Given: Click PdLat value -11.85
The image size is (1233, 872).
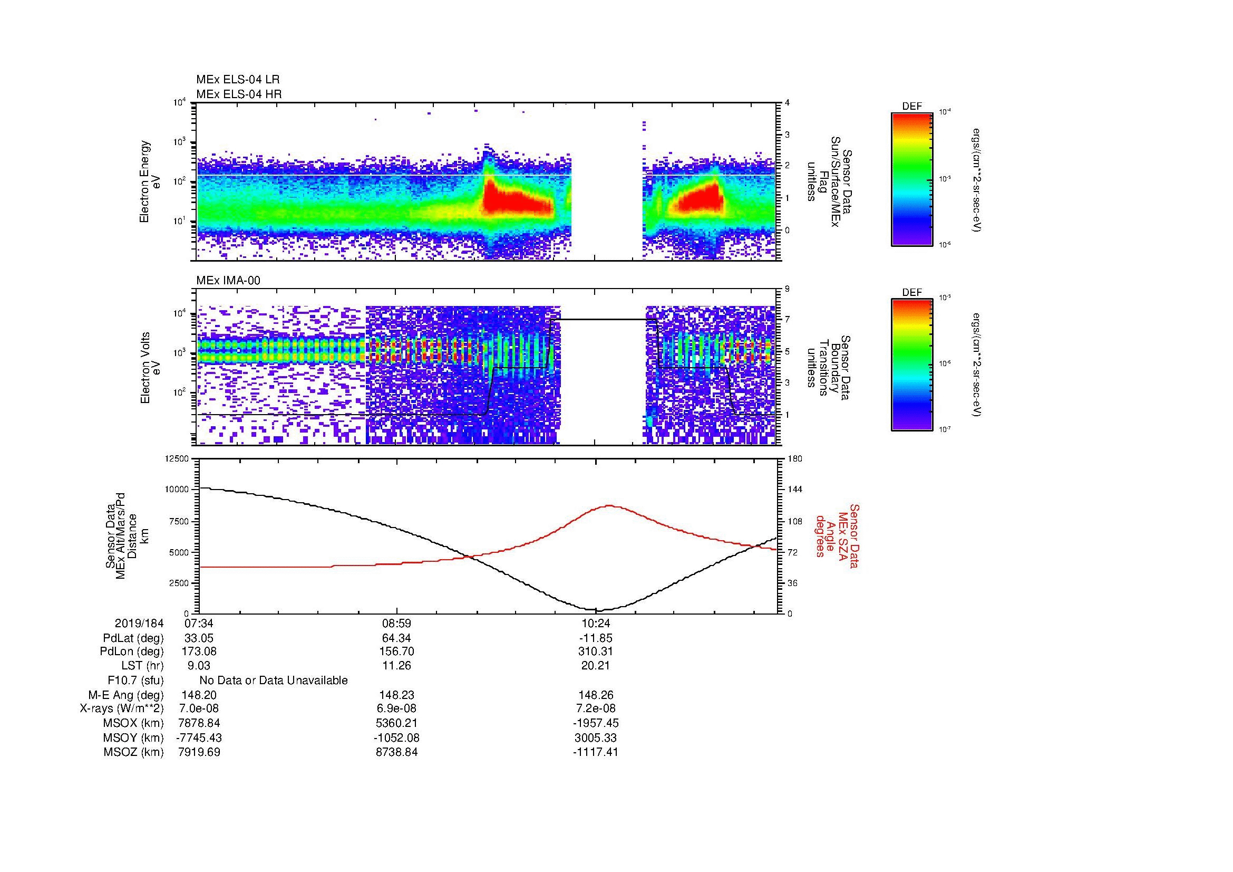Looking at the screenshot, I should click(596, 638).
